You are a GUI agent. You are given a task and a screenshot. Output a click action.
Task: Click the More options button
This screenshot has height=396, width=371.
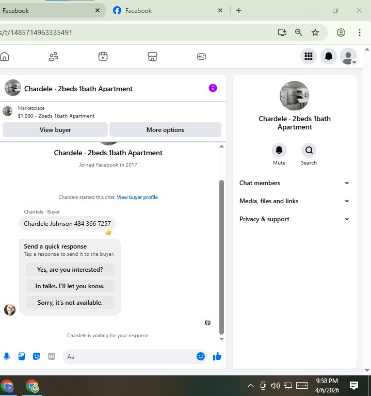165,130
